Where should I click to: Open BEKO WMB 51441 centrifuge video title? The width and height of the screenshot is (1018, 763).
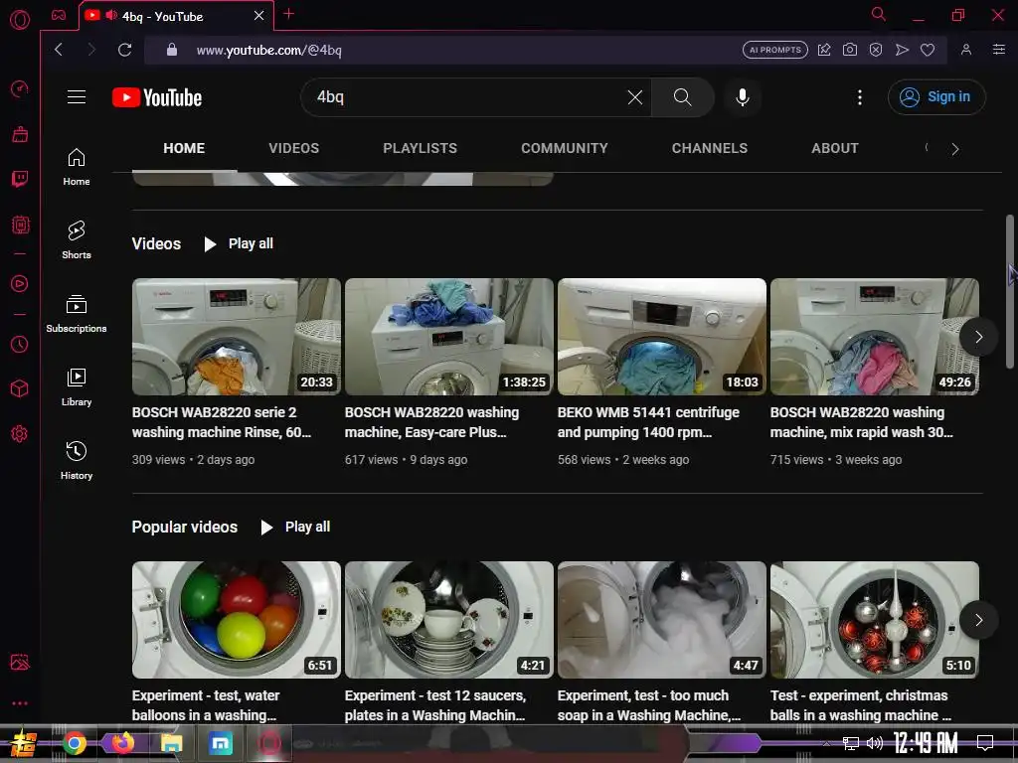point(648,422)
